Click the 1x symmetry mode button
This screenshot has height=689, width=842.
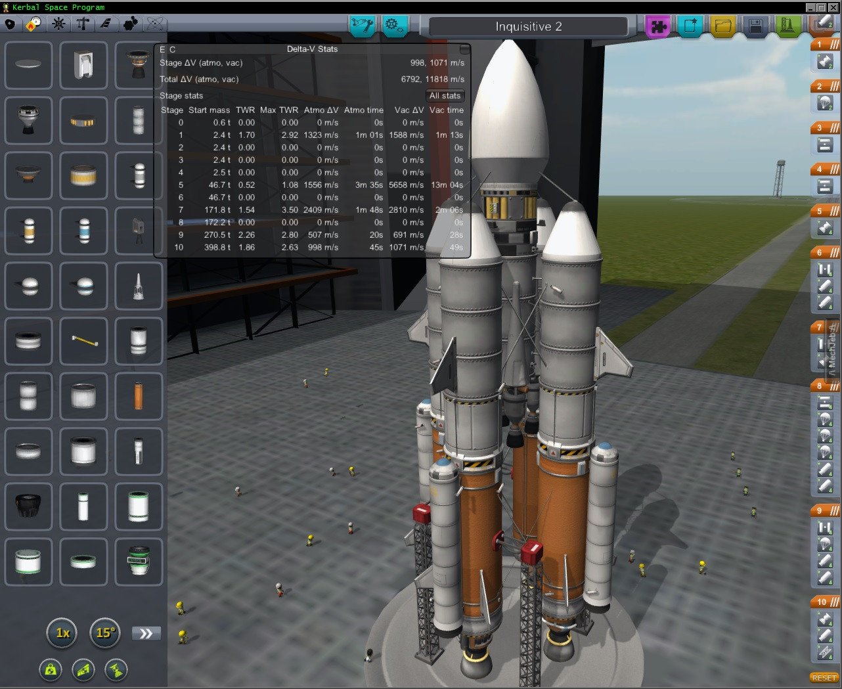[x=63, y=633]
